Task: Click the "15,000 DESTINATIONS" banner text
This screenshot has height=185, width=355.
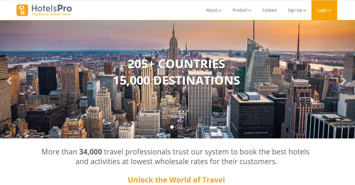Action: (177, 80)
